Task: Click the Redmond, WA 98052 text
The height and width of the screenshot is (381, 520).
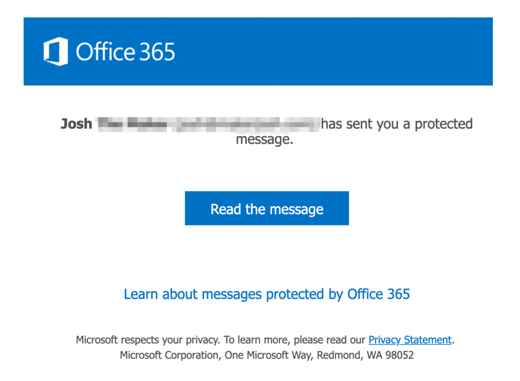Action: [x=366, y=356]
